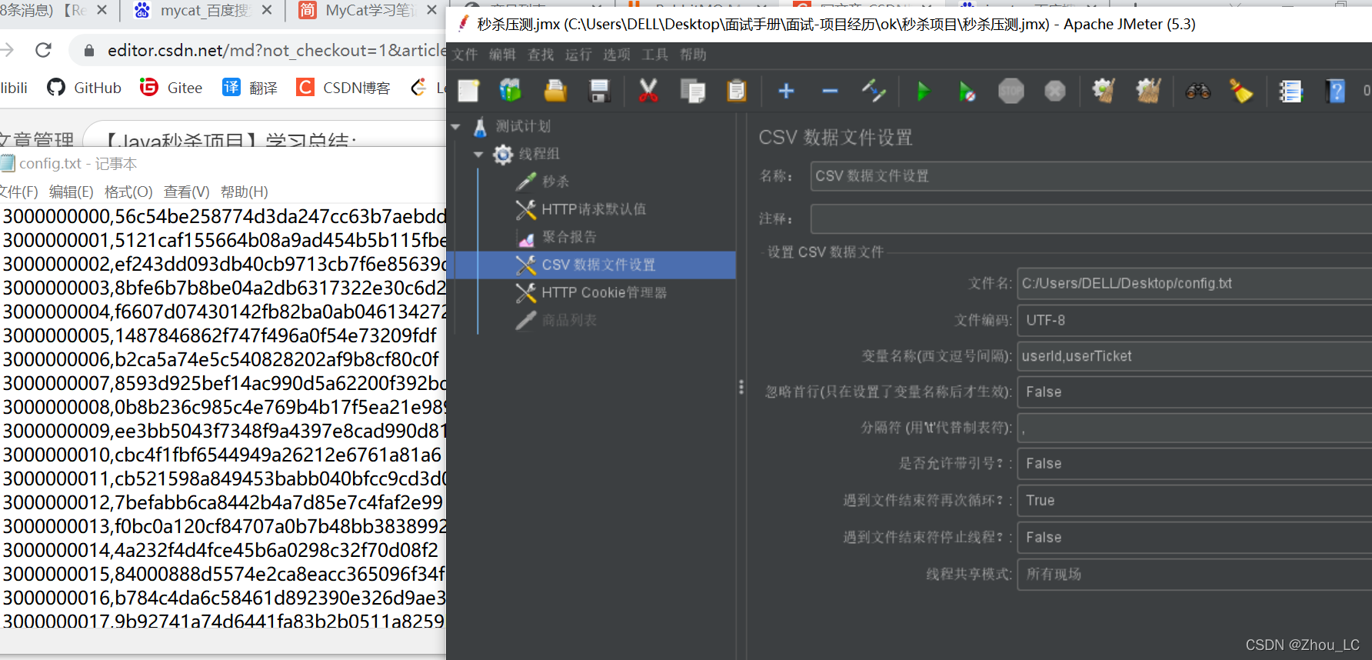Collapse the 线程组 tree node
Screen dimensions: 1372x660
[478, 154]
